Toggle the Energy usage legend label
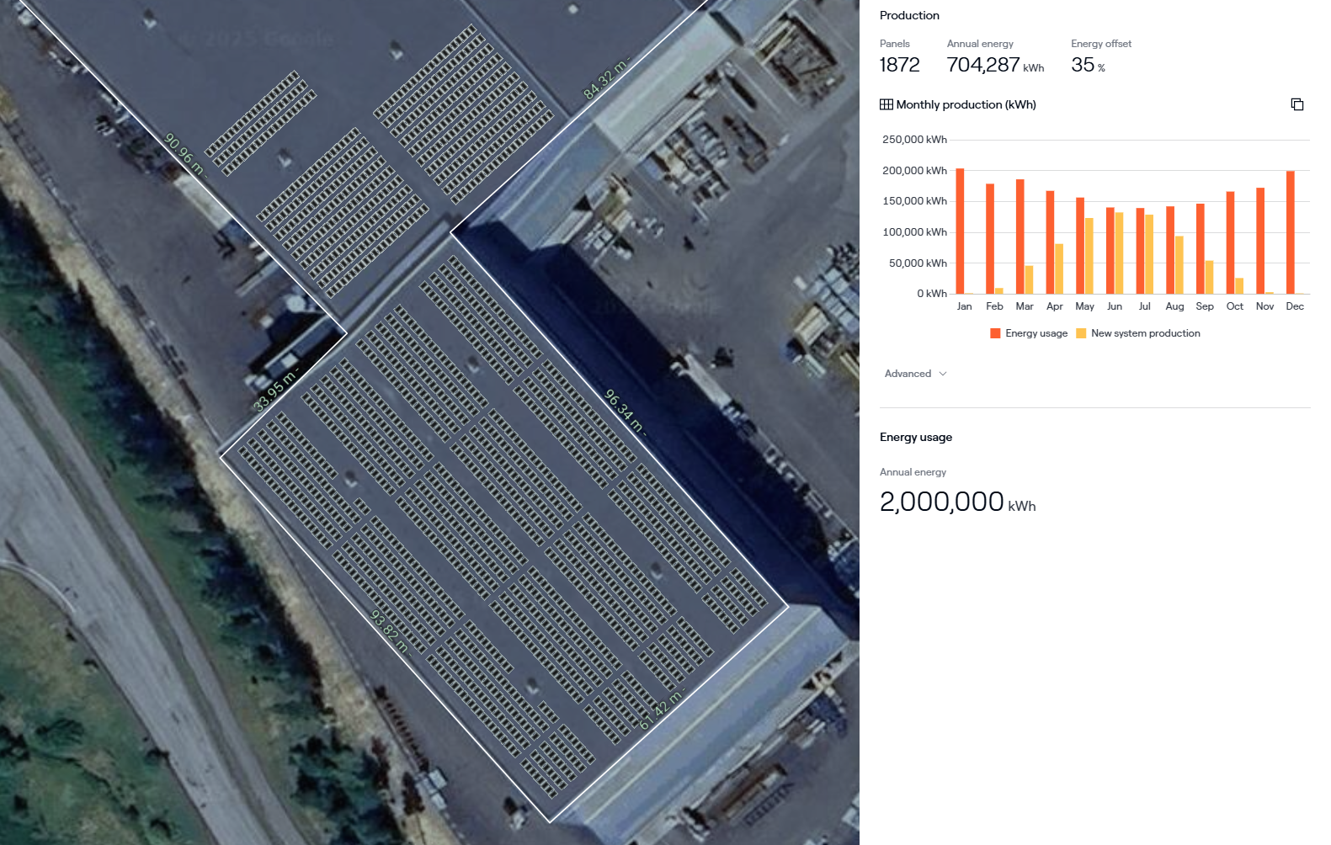 (x=1036, y=333)
